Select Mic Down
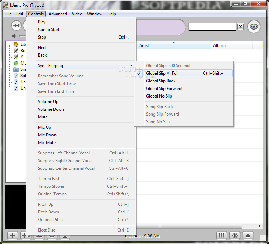 point(81,135)
